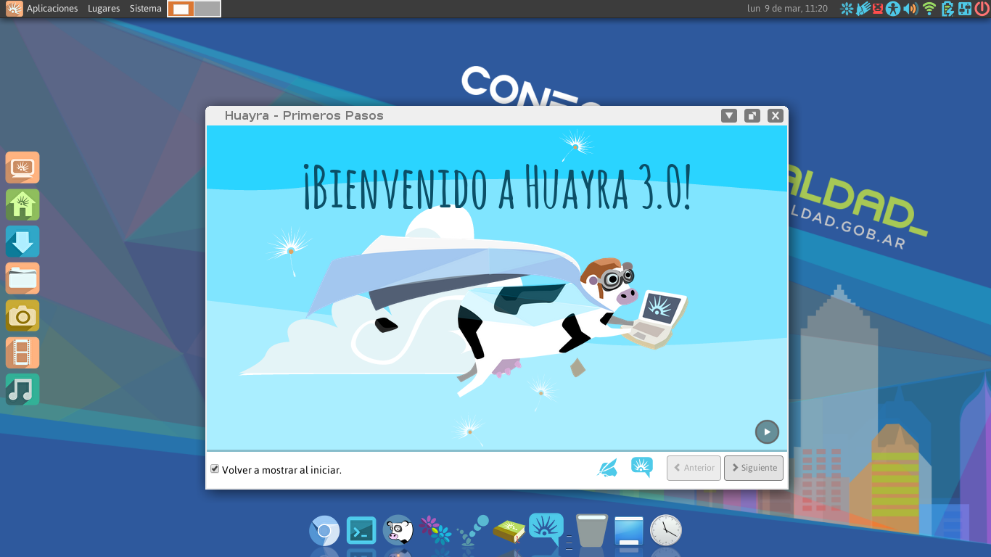Image resolution: width=991 pixels, height=557 pixels.
Task: Launch Chromium browser from the dock
Action: [x=324, y=531]
